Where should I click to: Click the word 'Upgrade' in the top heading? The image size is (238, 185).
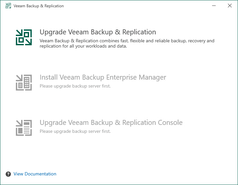[52, 32]
